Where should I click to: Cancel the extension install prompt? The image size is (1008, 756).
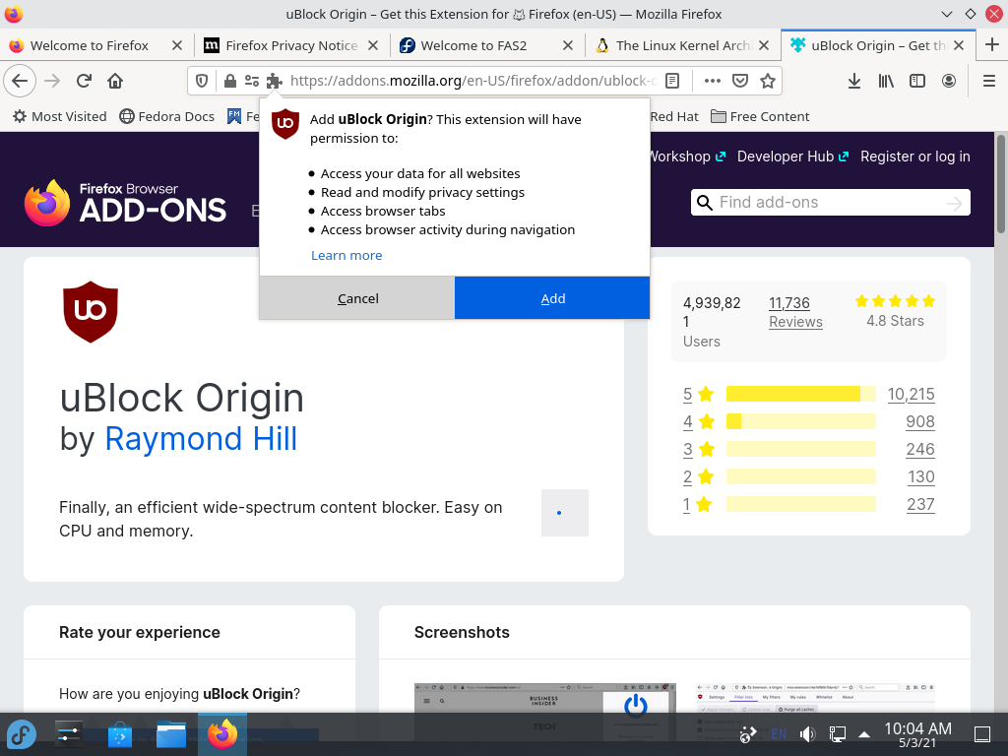[x=357, y=298]
